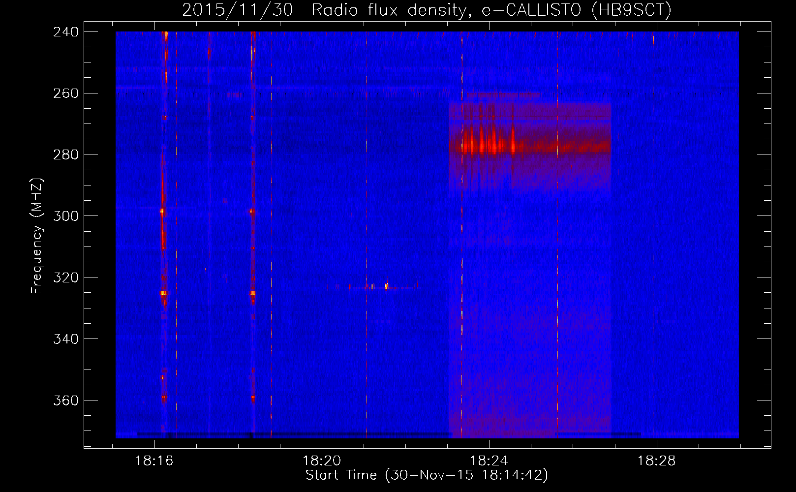Click the 'Start Time (30-Nov-15 18:14:42)' axis label
This screenshot has width=796, height=492.
[427, 475]
